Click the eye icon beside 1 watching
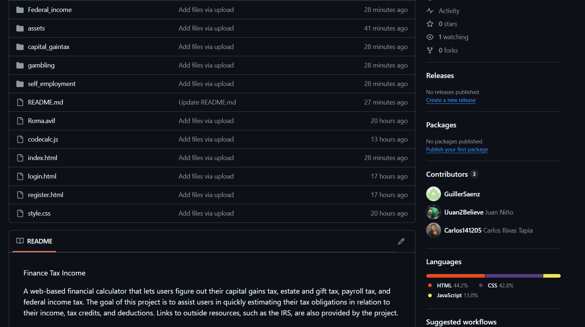Screen dimensions: 585x327 click(430, 37)
